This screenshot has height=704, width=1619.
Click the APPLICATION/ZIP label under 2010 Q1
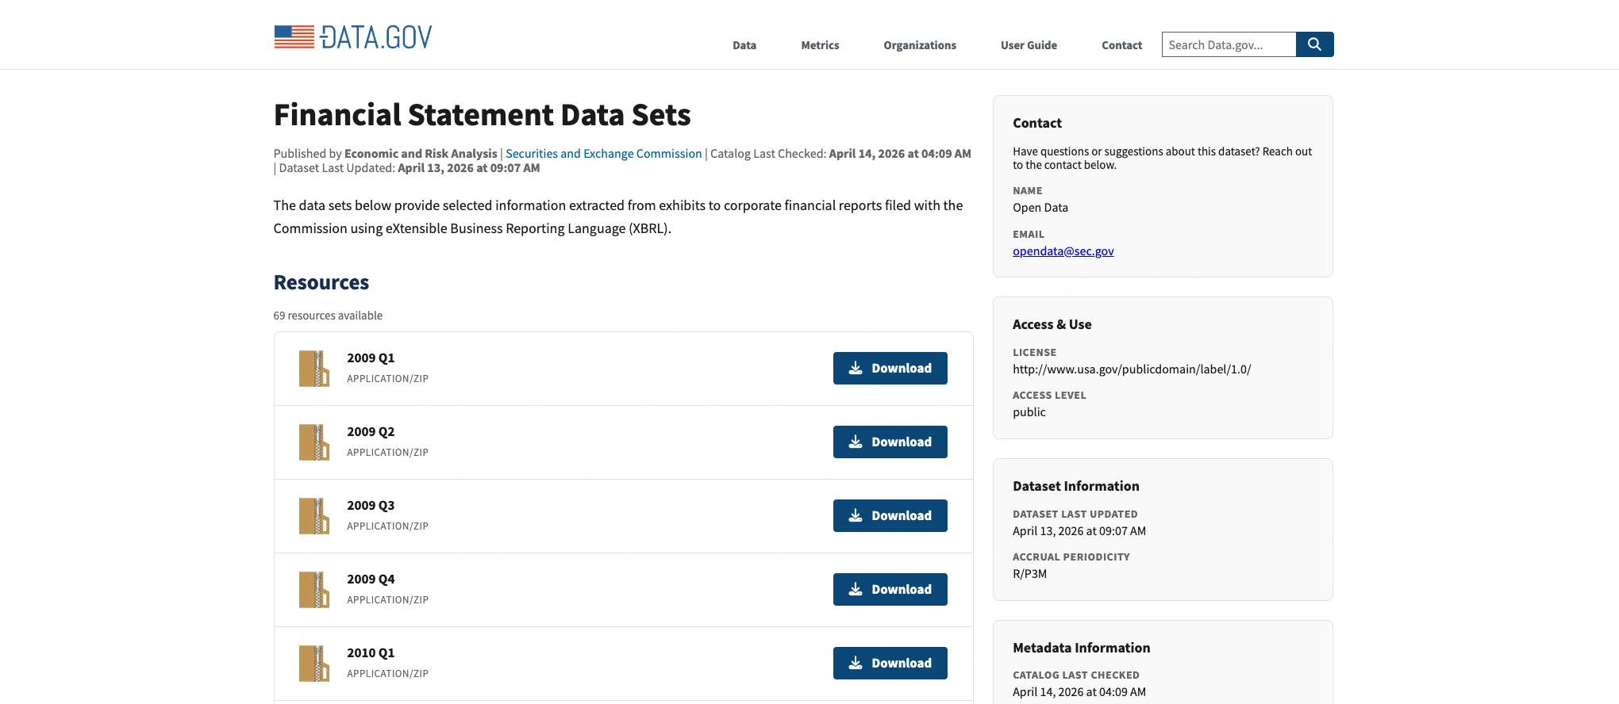click(x=387, y=674)
